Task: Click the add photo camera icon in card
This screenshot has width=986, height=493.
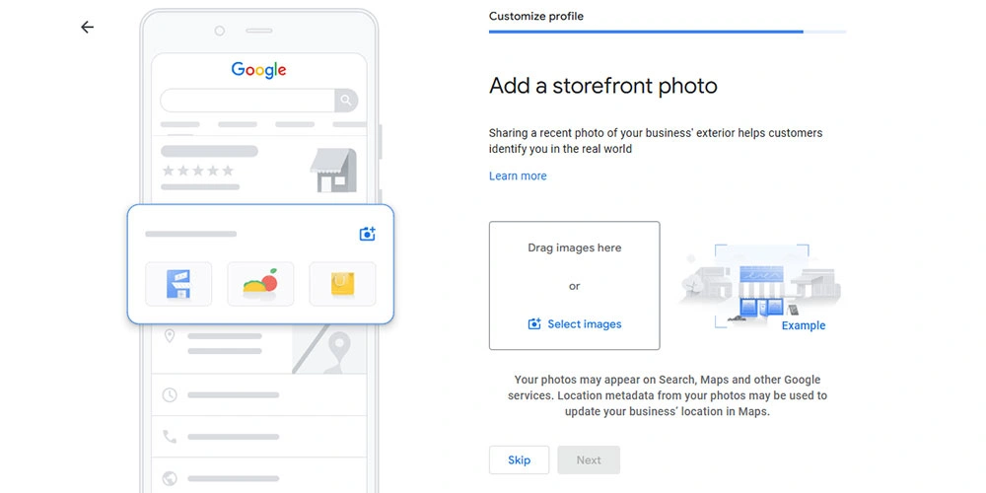Action: tap(367, 234)
